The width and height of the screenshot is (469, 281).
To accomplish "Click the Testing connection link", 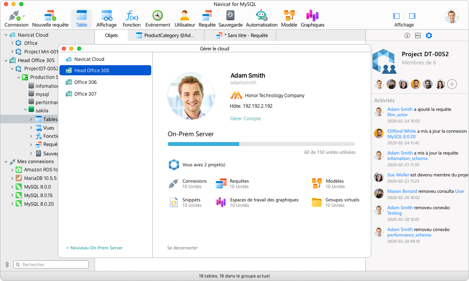I will coord(394,213).
